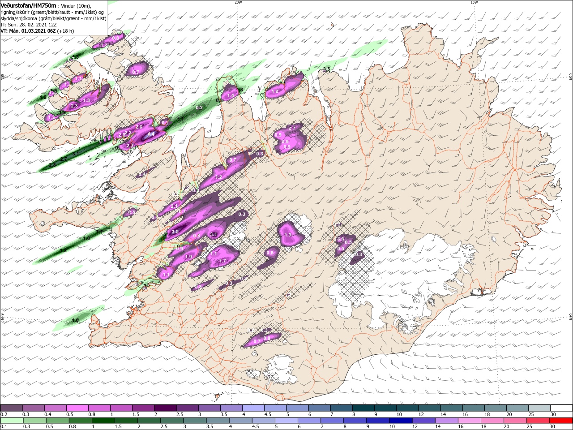Pick the pale grey 25 swatch, upper legend row
Image resolution: width=573 pixels, height=430 pixels.
click(539, 408)
